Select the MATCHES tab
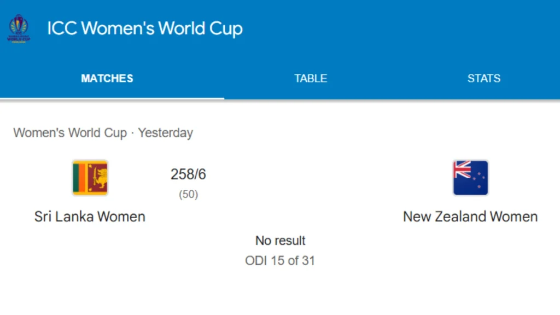The image size is (560, 315). (107, 78)
